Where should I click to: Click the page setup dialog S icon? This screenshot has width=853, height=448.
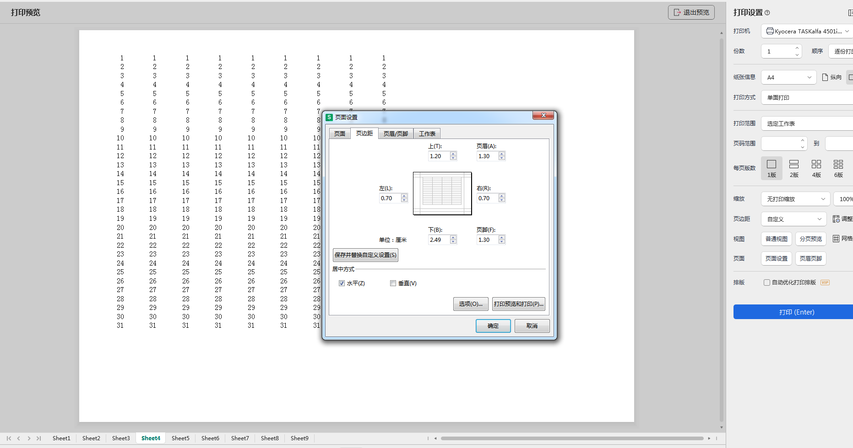tap(329, 117)
